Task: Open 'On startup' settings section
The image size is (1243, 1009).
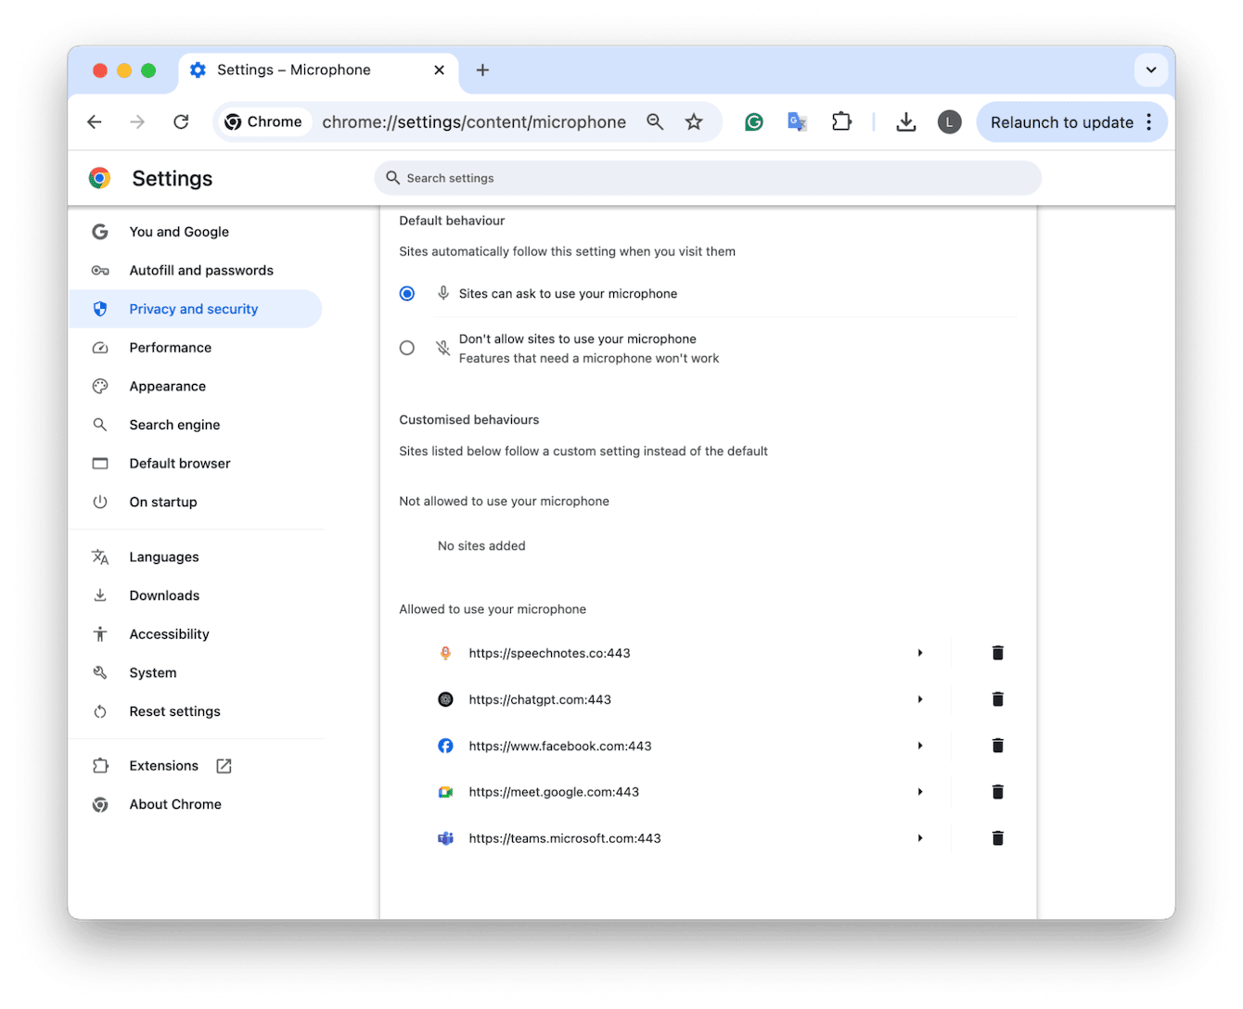Action: pyautogui.click(x=163, y=502)
